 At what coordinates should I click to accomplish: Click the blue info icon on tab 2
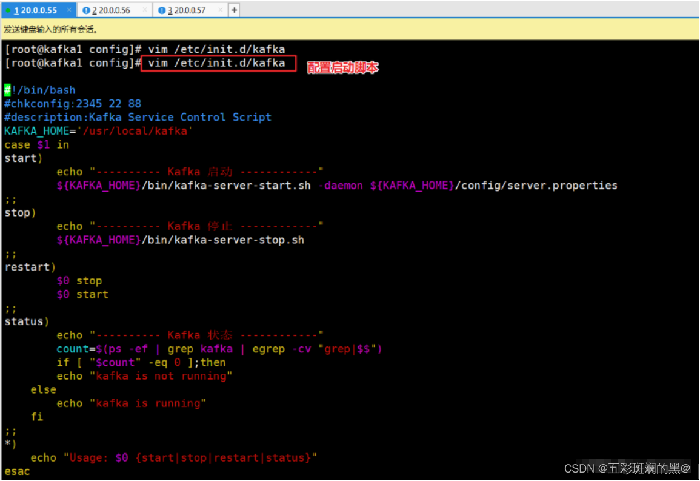[x=86, y=10]
